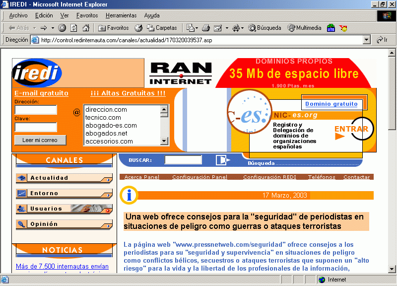Click domain list scroll down arrow
Image resolution: width=397 pixels, height=286 pixels.
pyautogui.click(x=164, y=141)
